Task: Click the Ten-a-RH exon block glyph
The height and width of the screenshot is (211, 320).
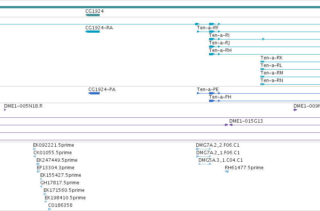Action: point(212,54)
